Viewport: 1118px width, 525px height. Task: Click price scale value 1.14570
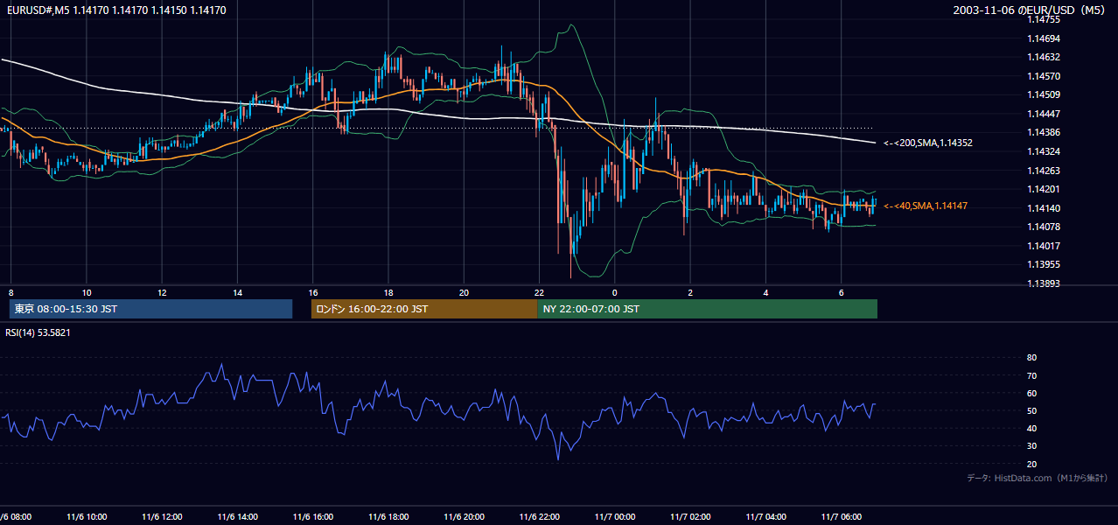pos(1043,76)
